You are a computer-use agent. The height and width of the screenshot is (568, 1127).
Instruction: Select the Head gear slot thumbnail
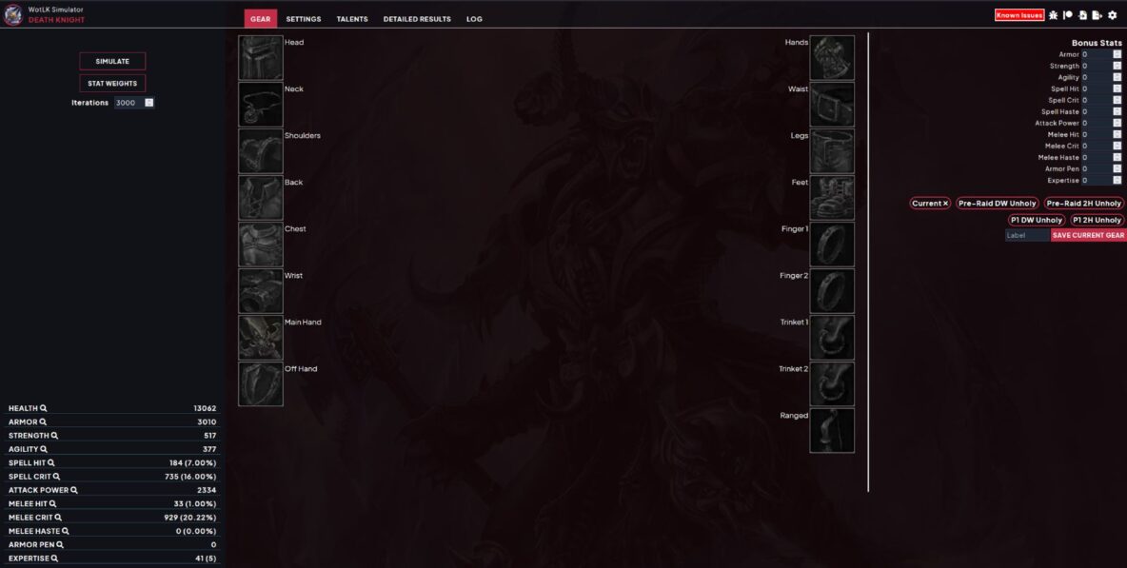tap(260, 57)
